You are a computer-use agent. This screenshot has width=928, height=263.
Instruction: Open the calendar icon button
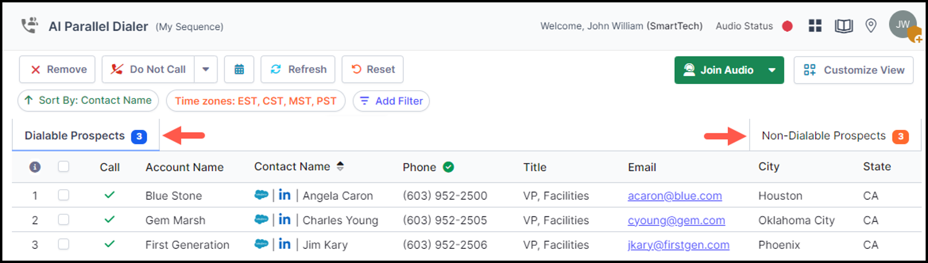tap(239, 69)
